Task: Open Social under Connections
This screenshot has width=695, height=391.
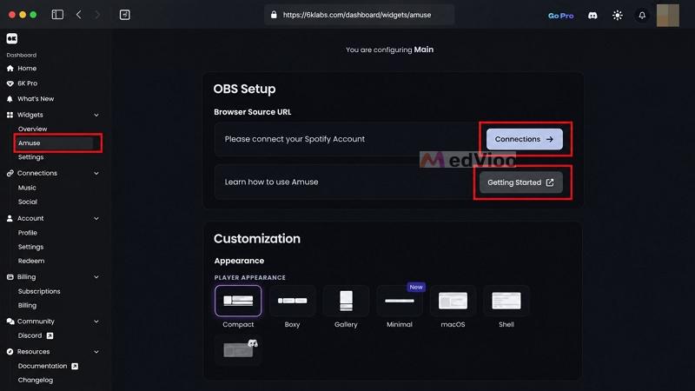Action: (28, 202)
